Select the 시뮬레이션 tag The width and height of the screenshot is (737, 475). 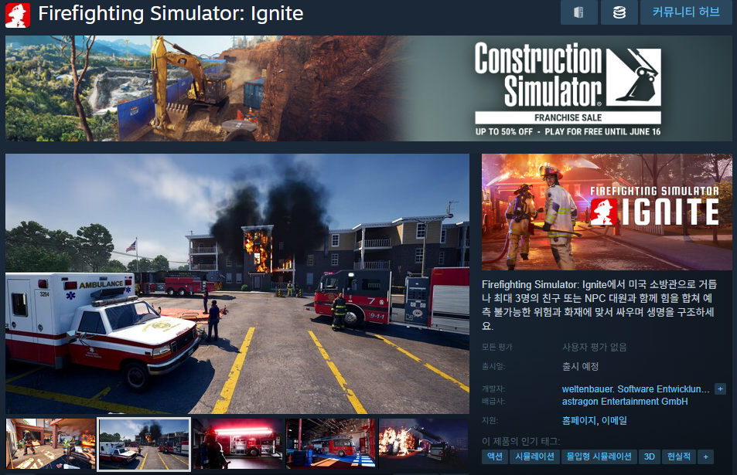coord(535,456)
